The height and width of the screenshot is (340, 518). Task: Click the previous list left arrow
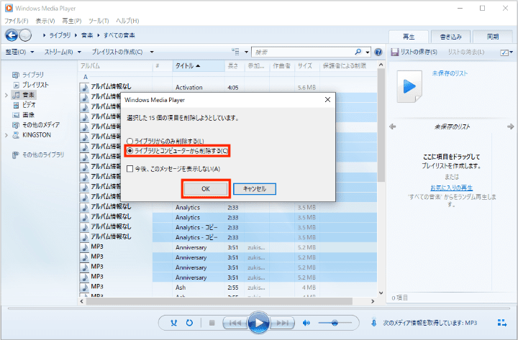[x=393, y=127]
